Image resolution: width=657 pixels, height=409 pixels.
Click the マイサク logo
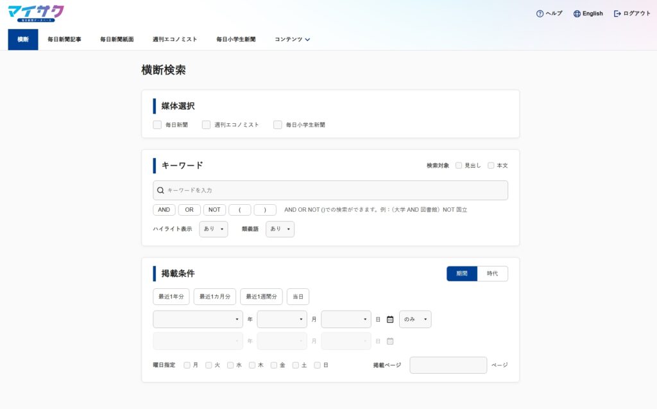pyautogui.click(x=36, y=13)
